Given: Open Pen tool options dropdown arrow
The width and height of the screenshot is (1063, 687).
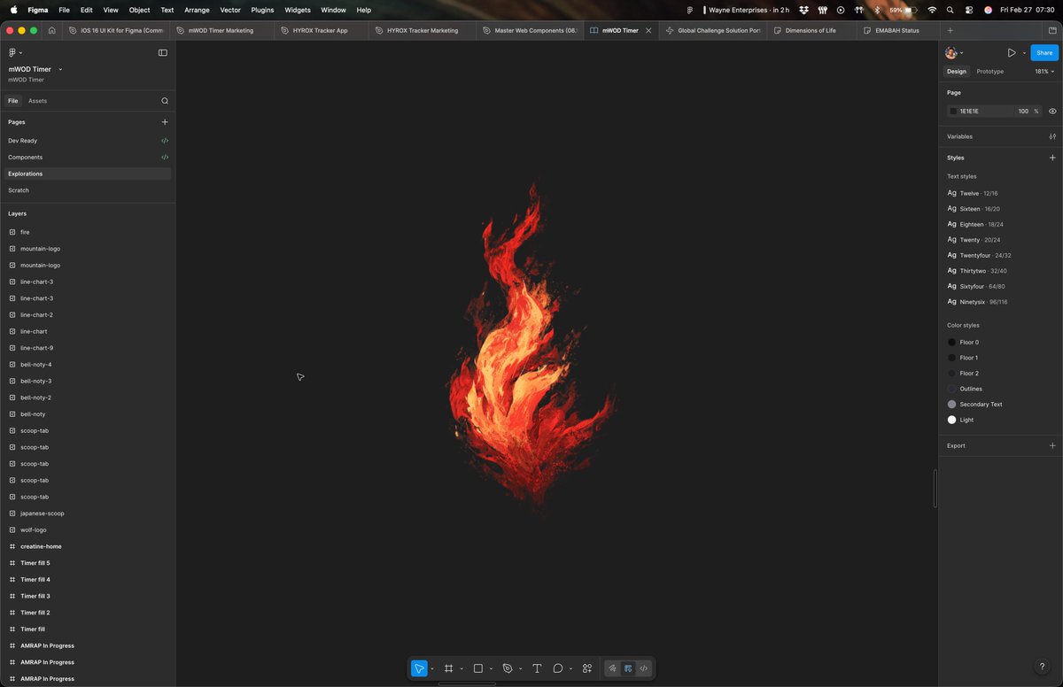Looking at the screenshot, I should click(520, 669).
